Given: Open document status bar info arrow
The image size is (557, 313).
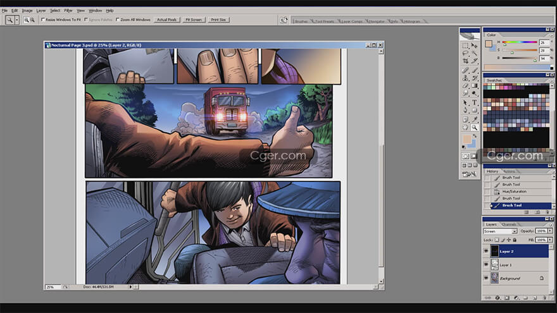Looking at the screenshot, I should click(x=130, y=286).
